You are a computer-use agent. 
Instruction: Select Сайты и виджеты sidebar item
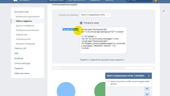coord(28,21)
